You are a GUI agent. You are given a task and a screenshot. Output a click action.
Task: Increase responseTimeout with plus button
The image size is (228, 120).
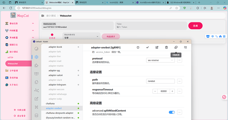pos(172,91)
